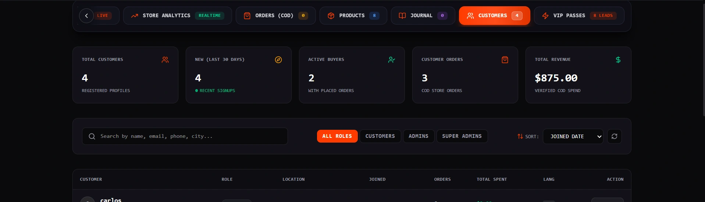Switch to the Products tab
This screenshot has height=202, width=705.
tap(353, 16)
